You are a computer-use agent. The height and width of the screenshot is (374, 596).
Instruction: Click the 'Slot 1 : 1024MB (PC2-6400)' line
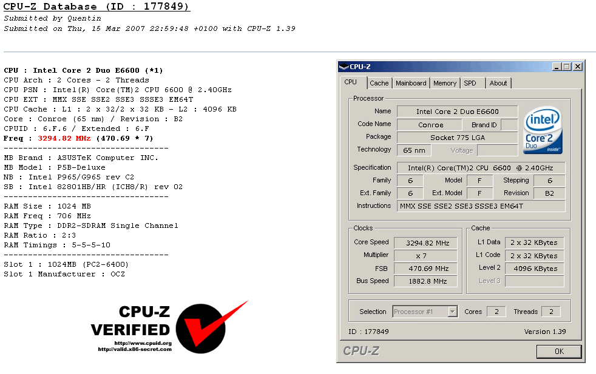pyautogui.click(x=66, y=264)
